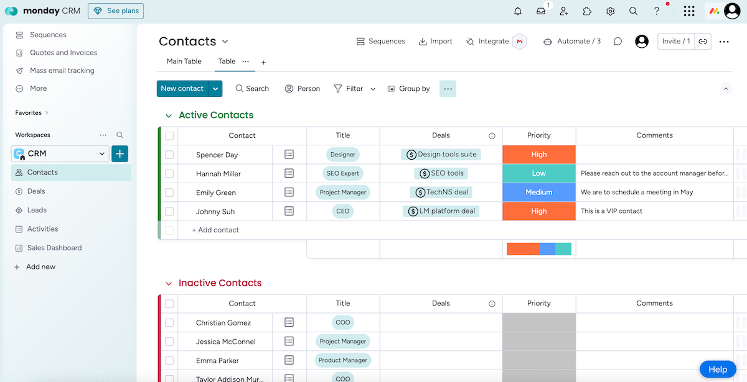
Task: Open the apps marketplace puzzle icon
Action: [587, 11]
